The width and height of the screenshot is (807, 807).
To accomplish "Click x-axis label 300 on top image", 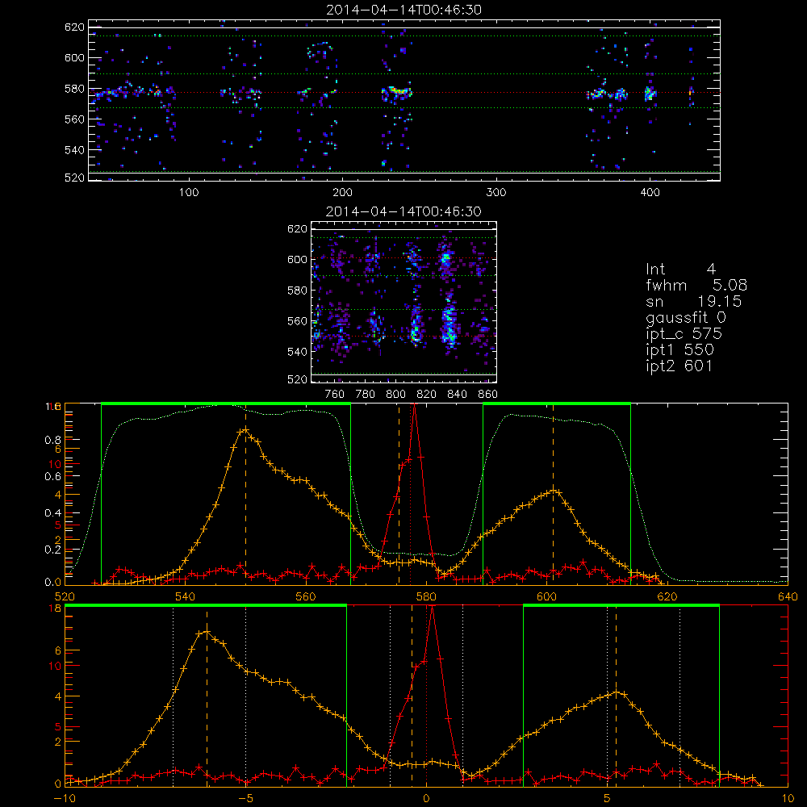I will click(495, 193).
